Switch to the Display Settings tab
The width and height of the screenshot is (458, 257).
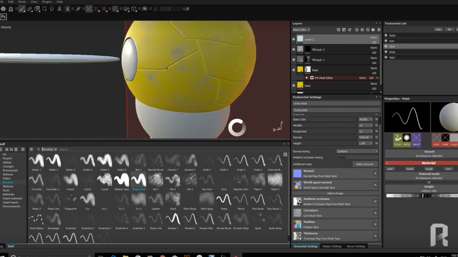click(332, 246)
